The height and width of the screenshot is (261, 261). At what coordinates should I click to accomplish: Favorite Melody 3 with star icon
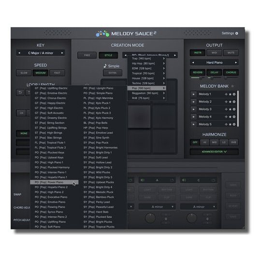[x=230, y=109]
